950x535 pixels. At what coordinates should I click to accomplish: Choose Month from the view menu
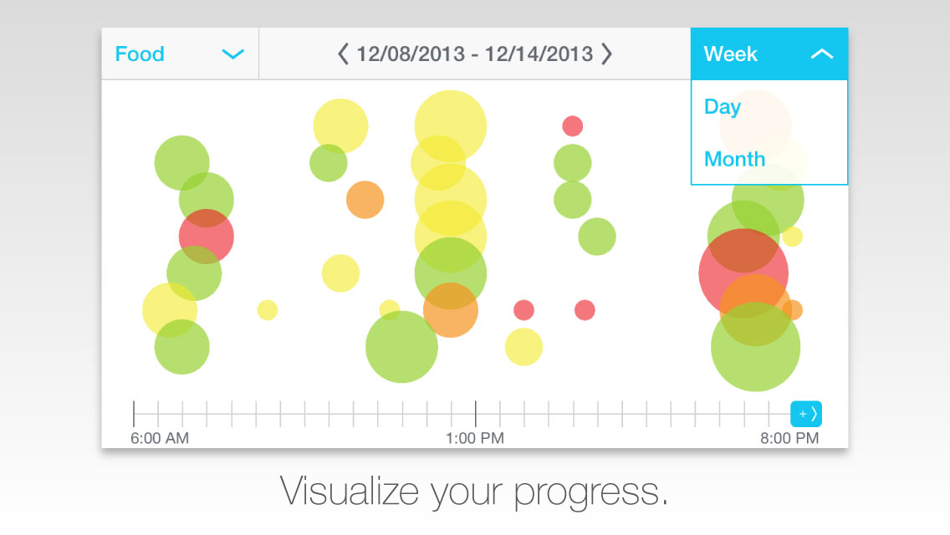coord(734,159)
